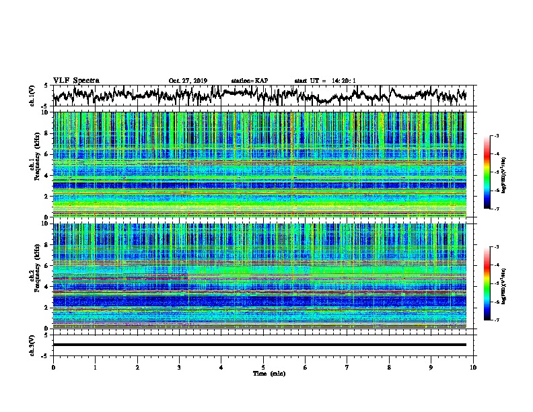Screen dimensions: 533x412
Task: Click the flat black ch.3 trace
Action: [260, 345]
